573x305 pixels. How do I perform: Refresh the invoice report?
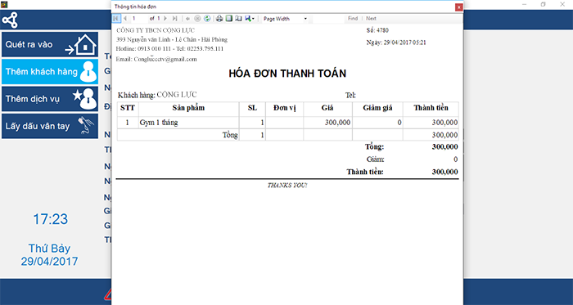pyautogui.click(x=207, y=18)
